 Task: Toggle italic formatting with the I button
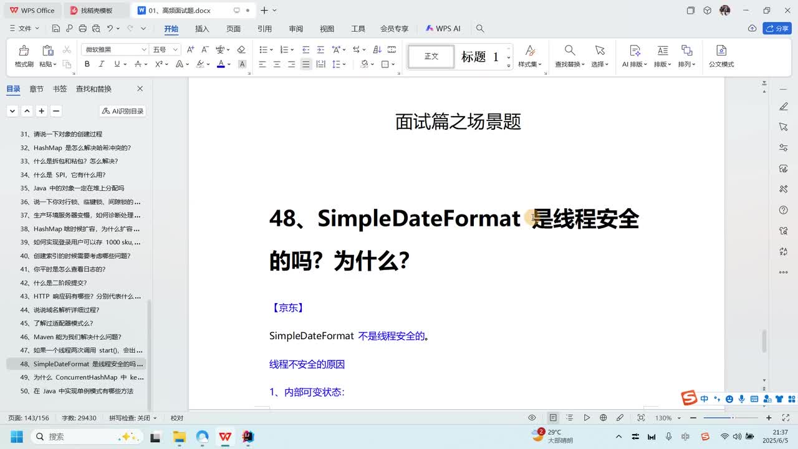102,64
